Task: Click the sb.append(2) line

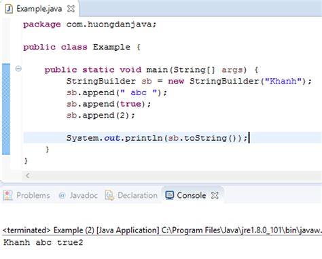Action: tap(101, 115)
